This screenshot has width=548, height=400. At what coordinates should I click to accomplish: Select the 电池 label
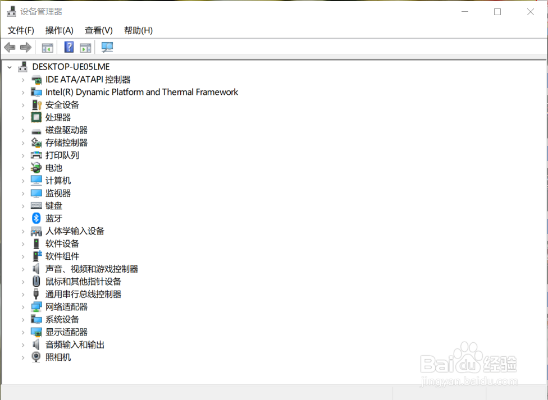point(54,168)
